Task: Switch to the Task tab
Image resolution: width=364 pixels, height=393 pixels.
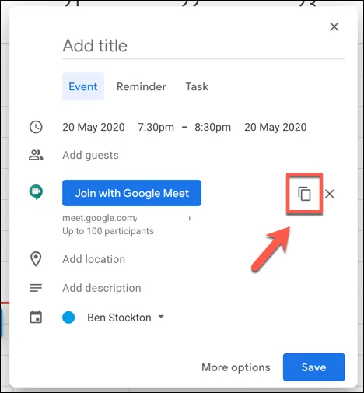Action: point(197,86)
